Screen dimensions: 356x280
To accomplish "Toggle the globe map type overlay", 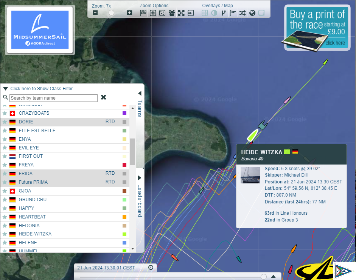I will [252, 13].
